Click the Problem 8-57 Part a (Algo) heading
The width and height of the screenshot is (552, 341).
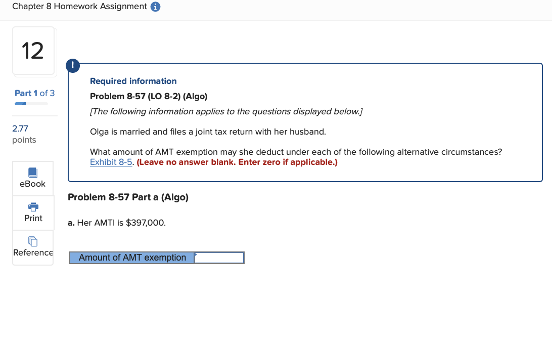click(128, 197)
